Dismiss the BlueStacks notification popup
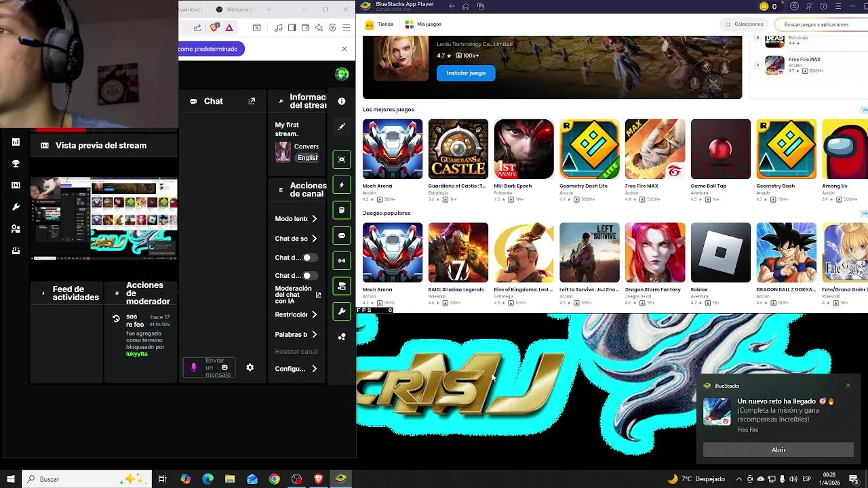This screenshot has height=488, width=868. click(848, 386)
